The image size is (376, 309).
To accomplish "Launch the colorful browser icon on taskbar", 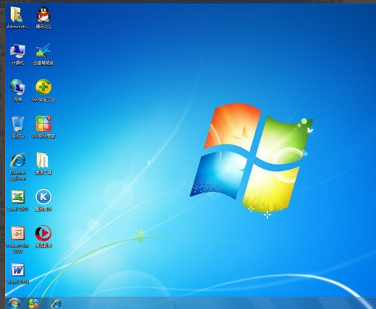I will (x=34, y=304).
